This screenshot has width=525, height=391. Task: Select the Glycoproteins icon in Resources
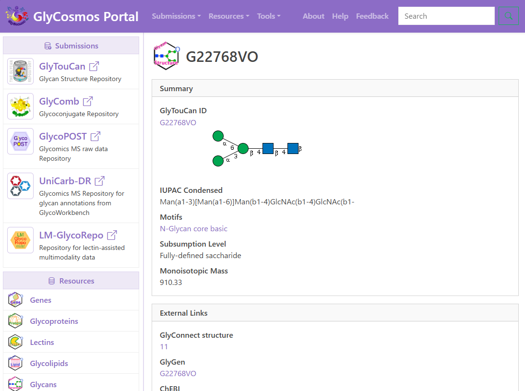coord(15,321)
